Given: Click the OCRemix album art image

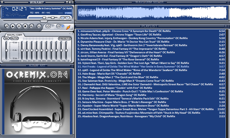Looking at the screenshot, I should click(x=37, y=102).
